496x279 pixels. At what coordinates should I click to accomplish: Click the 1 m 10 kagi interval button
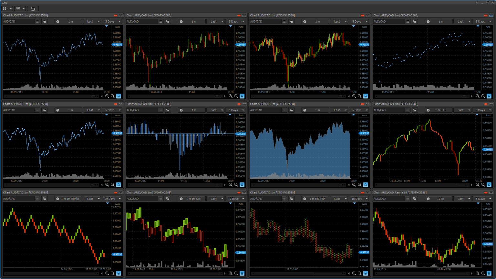[x=193, y=199]
